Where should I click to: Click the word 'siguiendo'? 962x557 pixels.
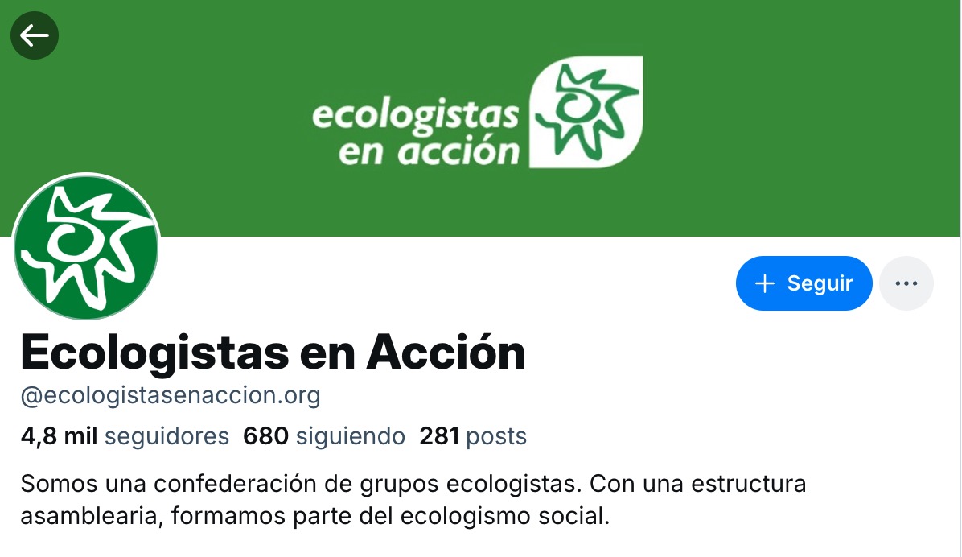[x=351, y=436]
